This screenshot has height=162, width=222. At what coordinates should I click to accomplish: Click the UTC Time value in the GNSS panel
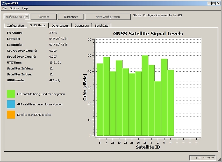[x=55, y=63]
